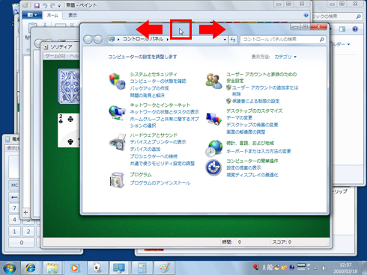Image resolution: width=367 pixels, height=275 pixels.
Task: Toggle the preview pane icon in Explorer window
Action: pyautogui.click(x=342, y=29)
